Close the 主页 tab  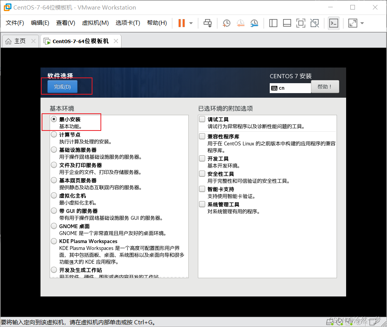[x=33, y=41]
